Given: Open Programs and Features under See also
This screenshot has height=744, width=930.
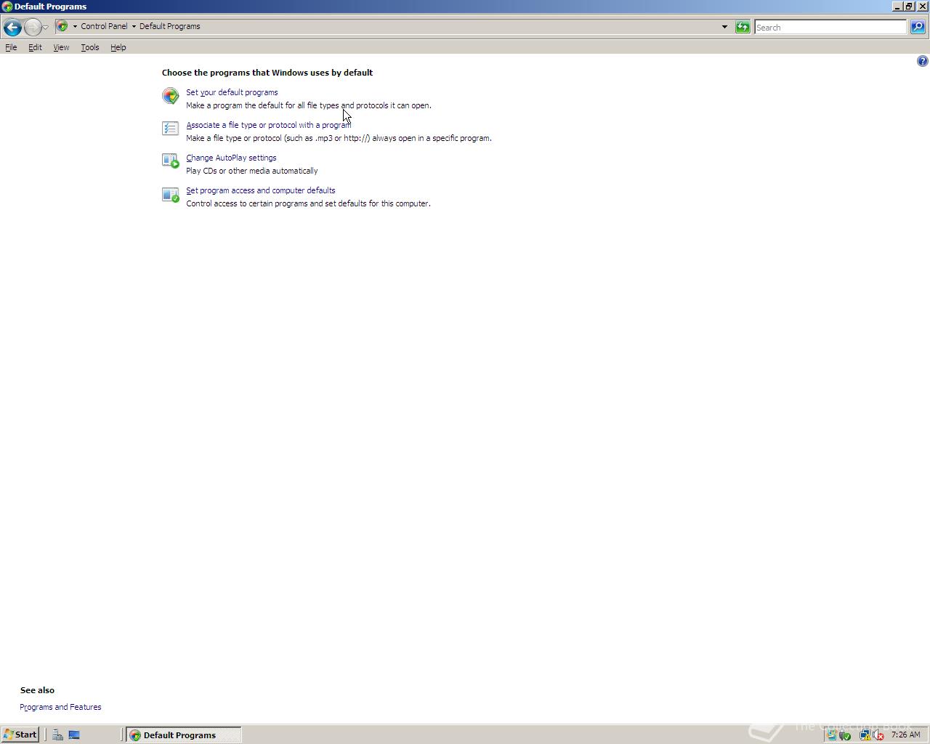Looking at the screenshot, I should click(60, 707).
